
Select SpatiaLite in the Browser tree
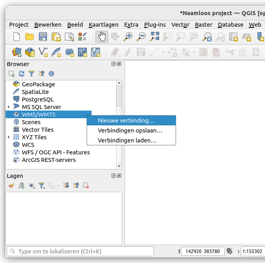coord(35,92)
